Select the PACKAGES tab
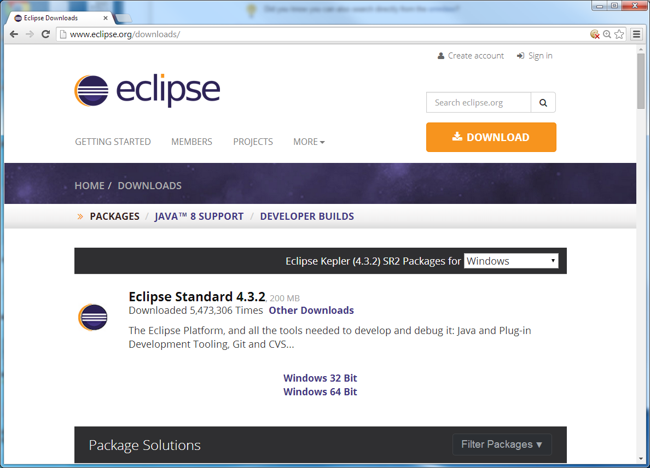Screen dimensions: 650x468 click(x=115, y=217)
